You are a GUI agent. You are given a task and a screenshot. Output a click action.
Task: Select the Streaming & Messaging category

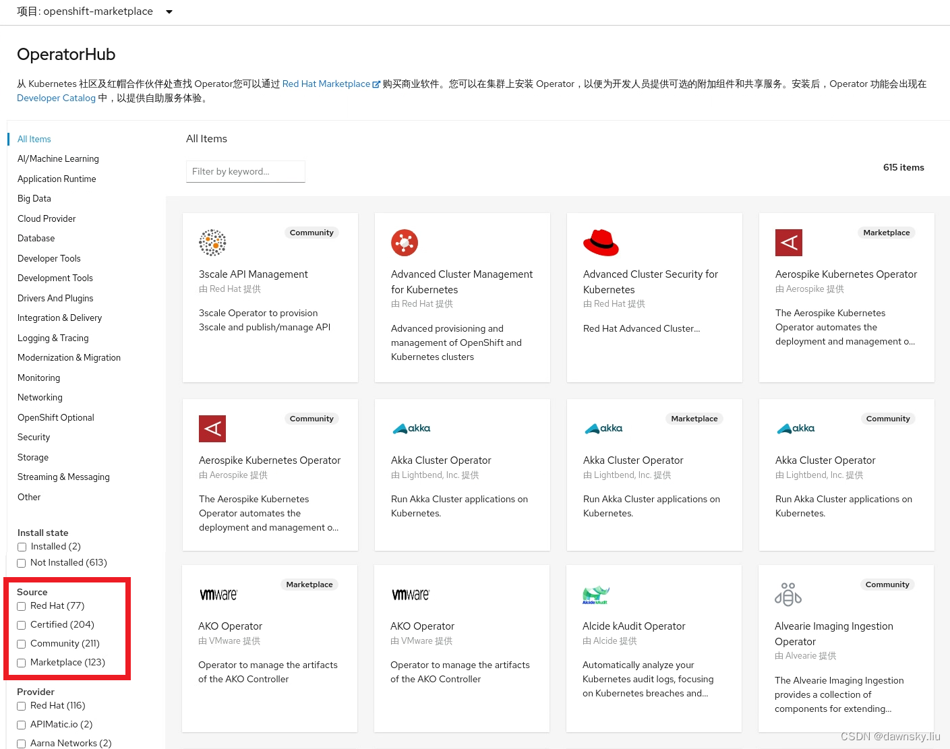click(63, 477)
